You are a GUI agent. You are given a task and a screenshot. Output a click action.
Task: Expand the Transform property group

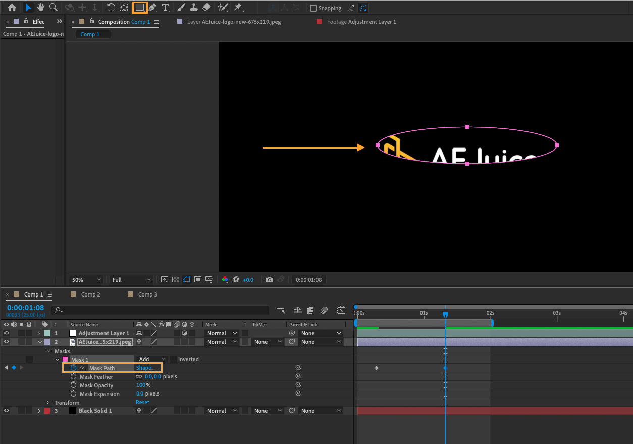[x=48, y=402]
